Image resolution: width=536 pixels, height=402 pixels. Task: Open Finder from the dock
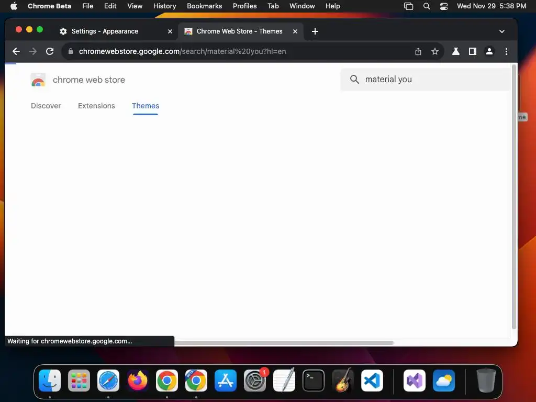tap(50, 381)
